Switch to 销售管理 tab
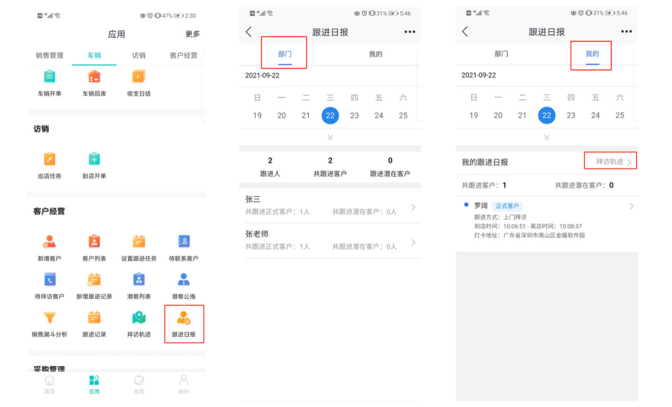 49,55
